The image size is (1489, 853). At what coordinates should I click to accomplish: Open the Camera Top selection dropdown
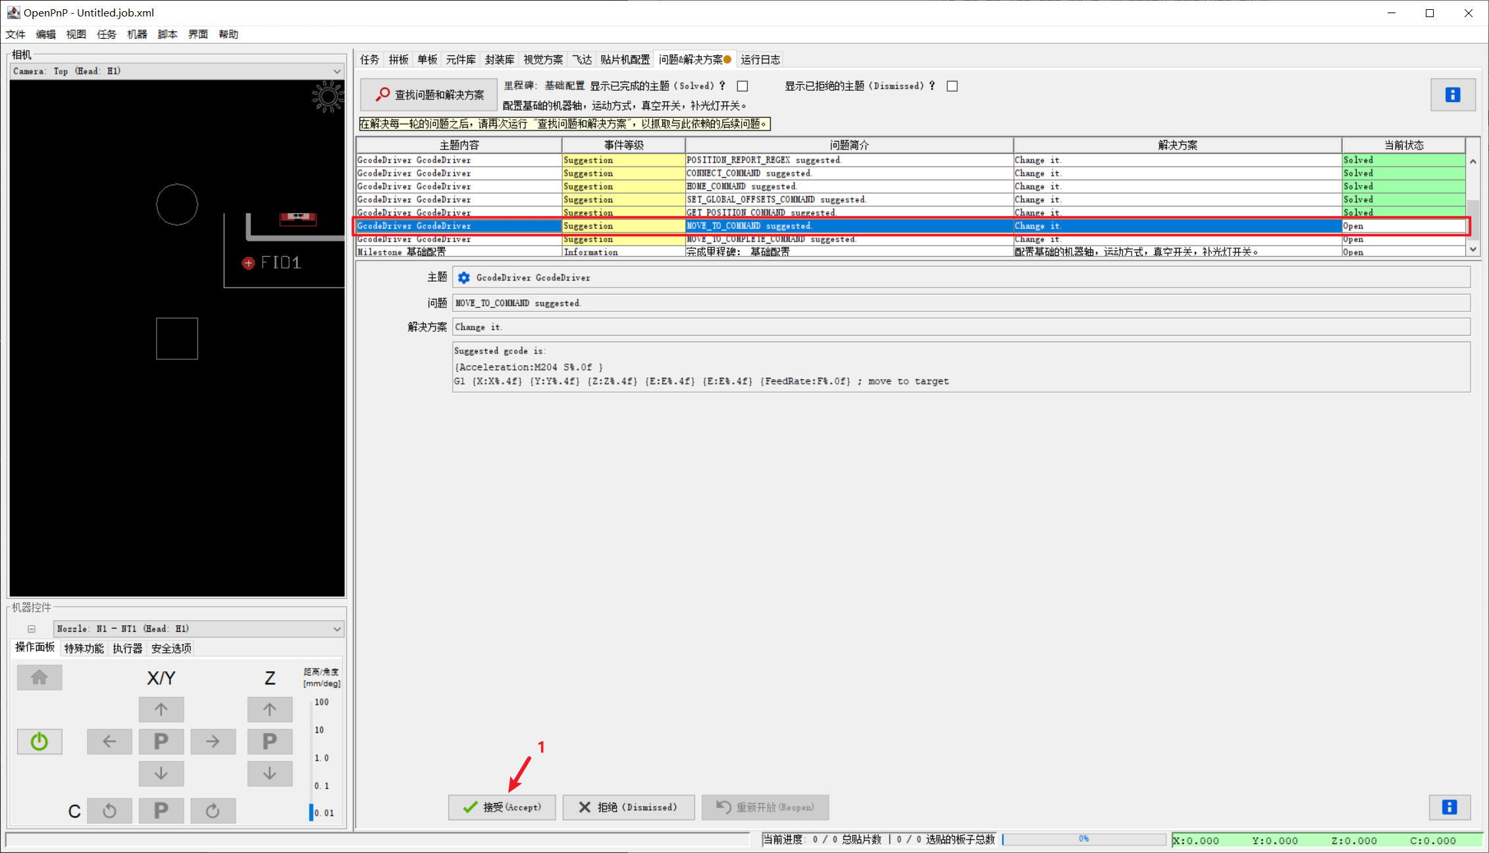176,71
